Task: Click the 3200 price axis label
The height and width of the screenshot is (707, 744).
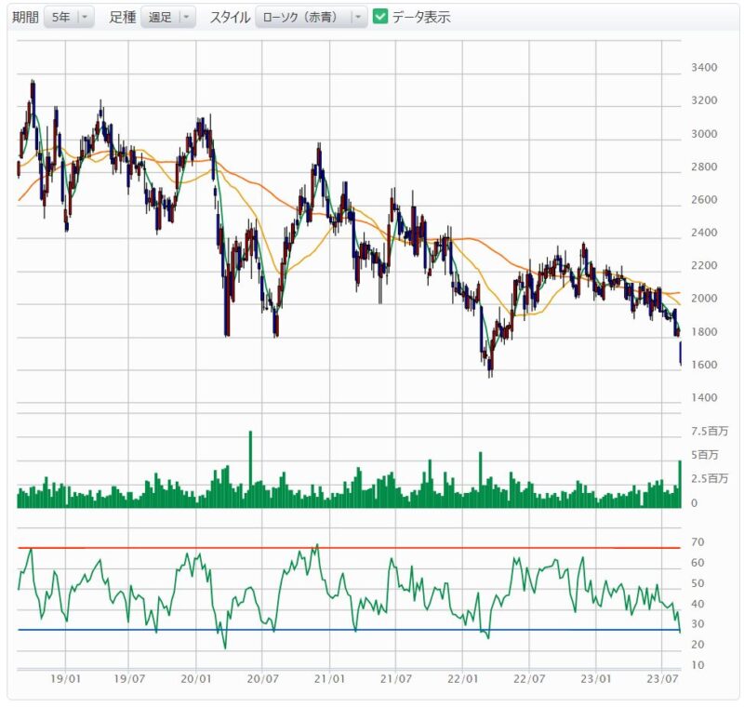Action: 704,100
